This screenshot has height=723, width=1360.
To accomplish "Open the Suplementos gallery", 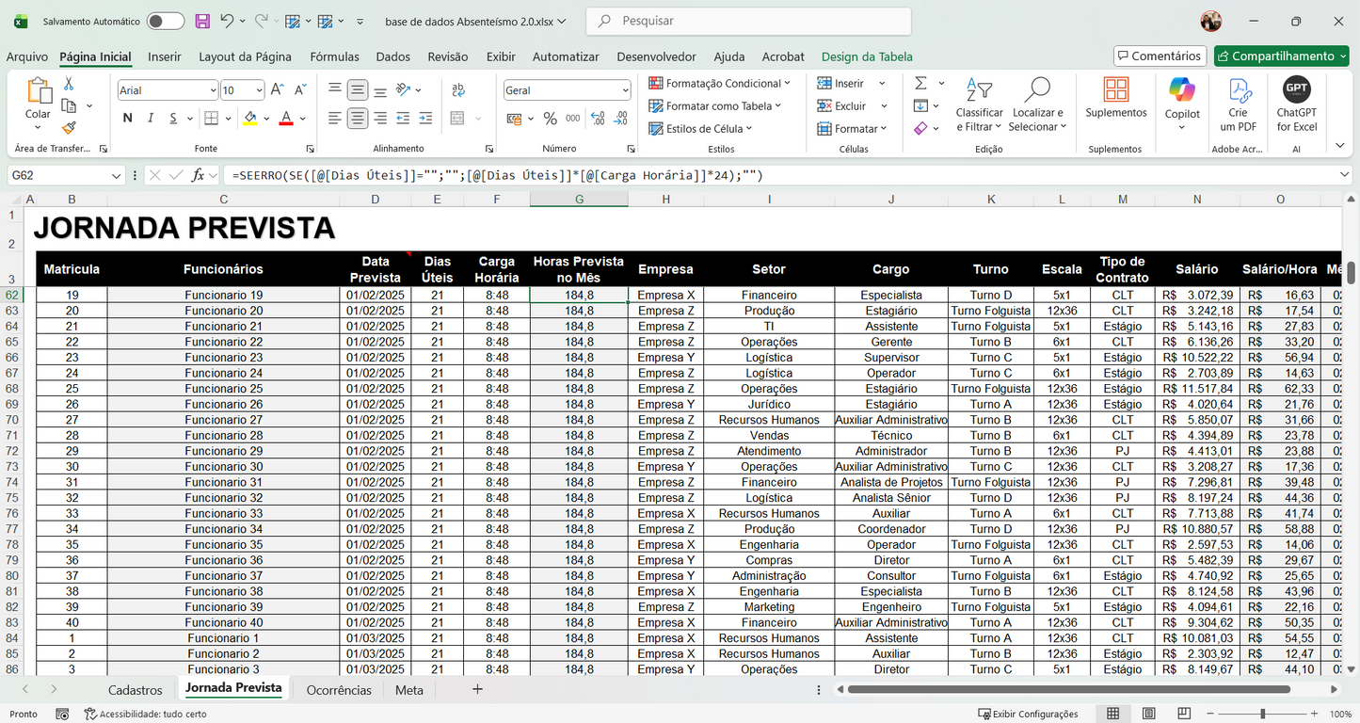I will pyautogui.click(x=1115, y=94).
